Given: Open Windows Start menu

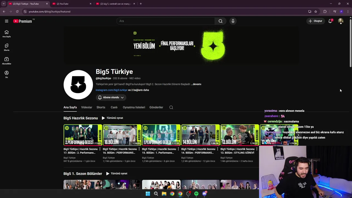Looking at the screenshot, I should click(x=148, y=194).
